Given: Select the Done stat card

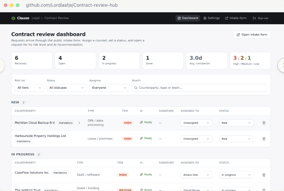Looking at the screenshot, I should (163, 61).
